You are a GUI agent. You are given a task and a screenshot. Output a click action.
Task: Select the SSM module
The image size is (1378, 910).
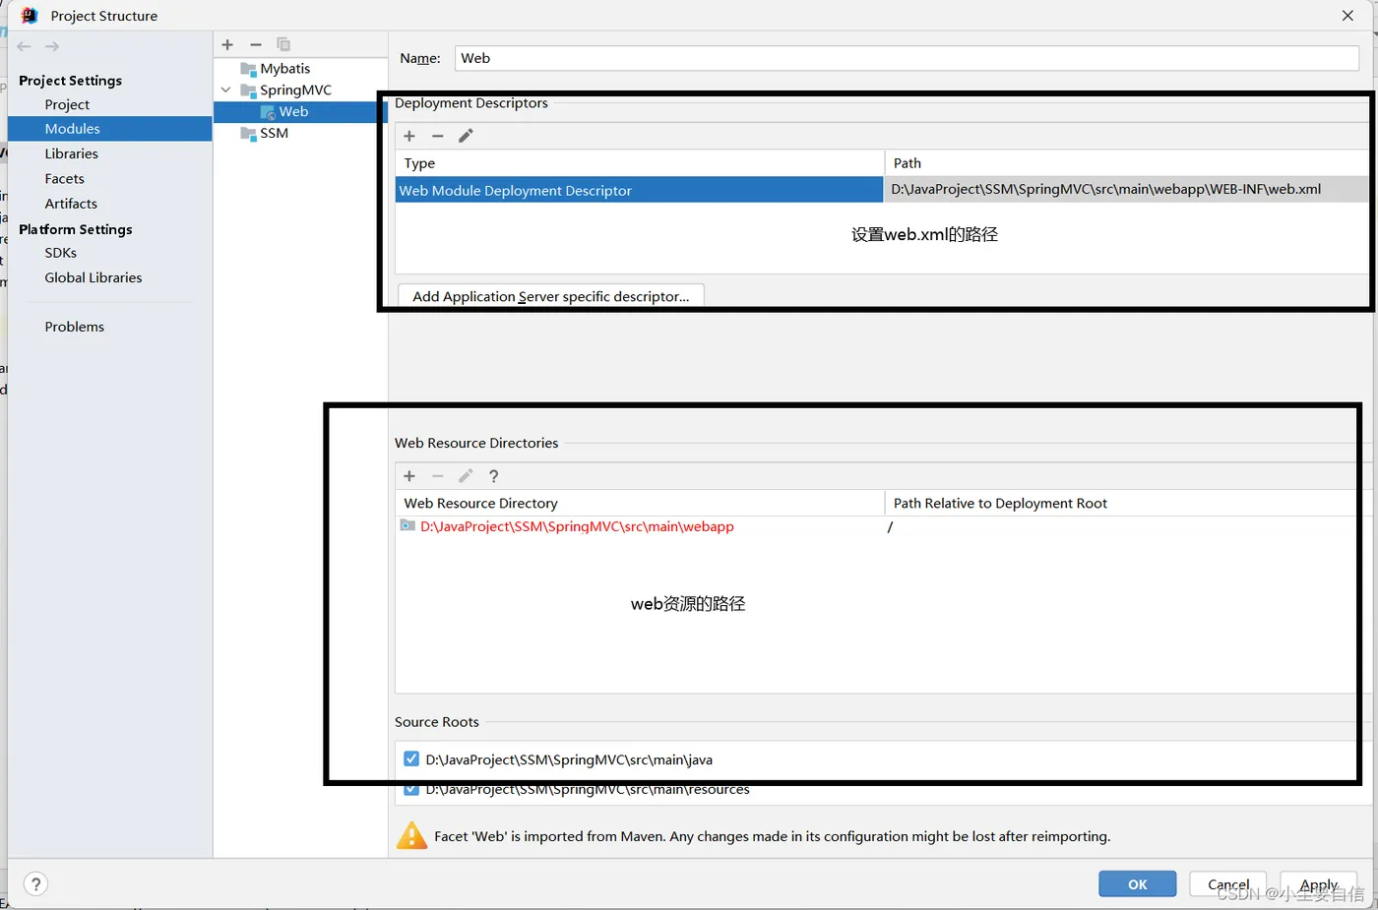point(274,134)
